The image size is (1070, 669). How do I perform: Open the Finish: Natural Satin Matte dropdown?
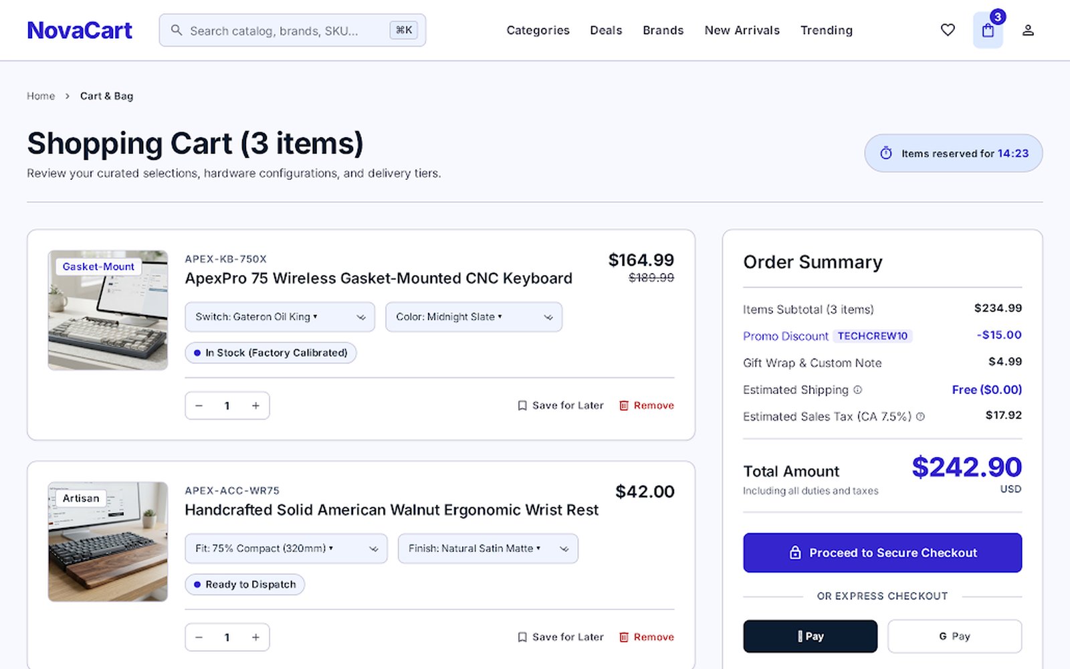coord(488,549)
